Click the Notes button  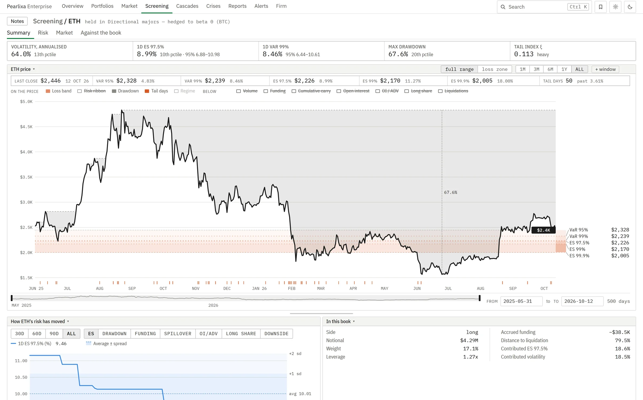[17, 21]
